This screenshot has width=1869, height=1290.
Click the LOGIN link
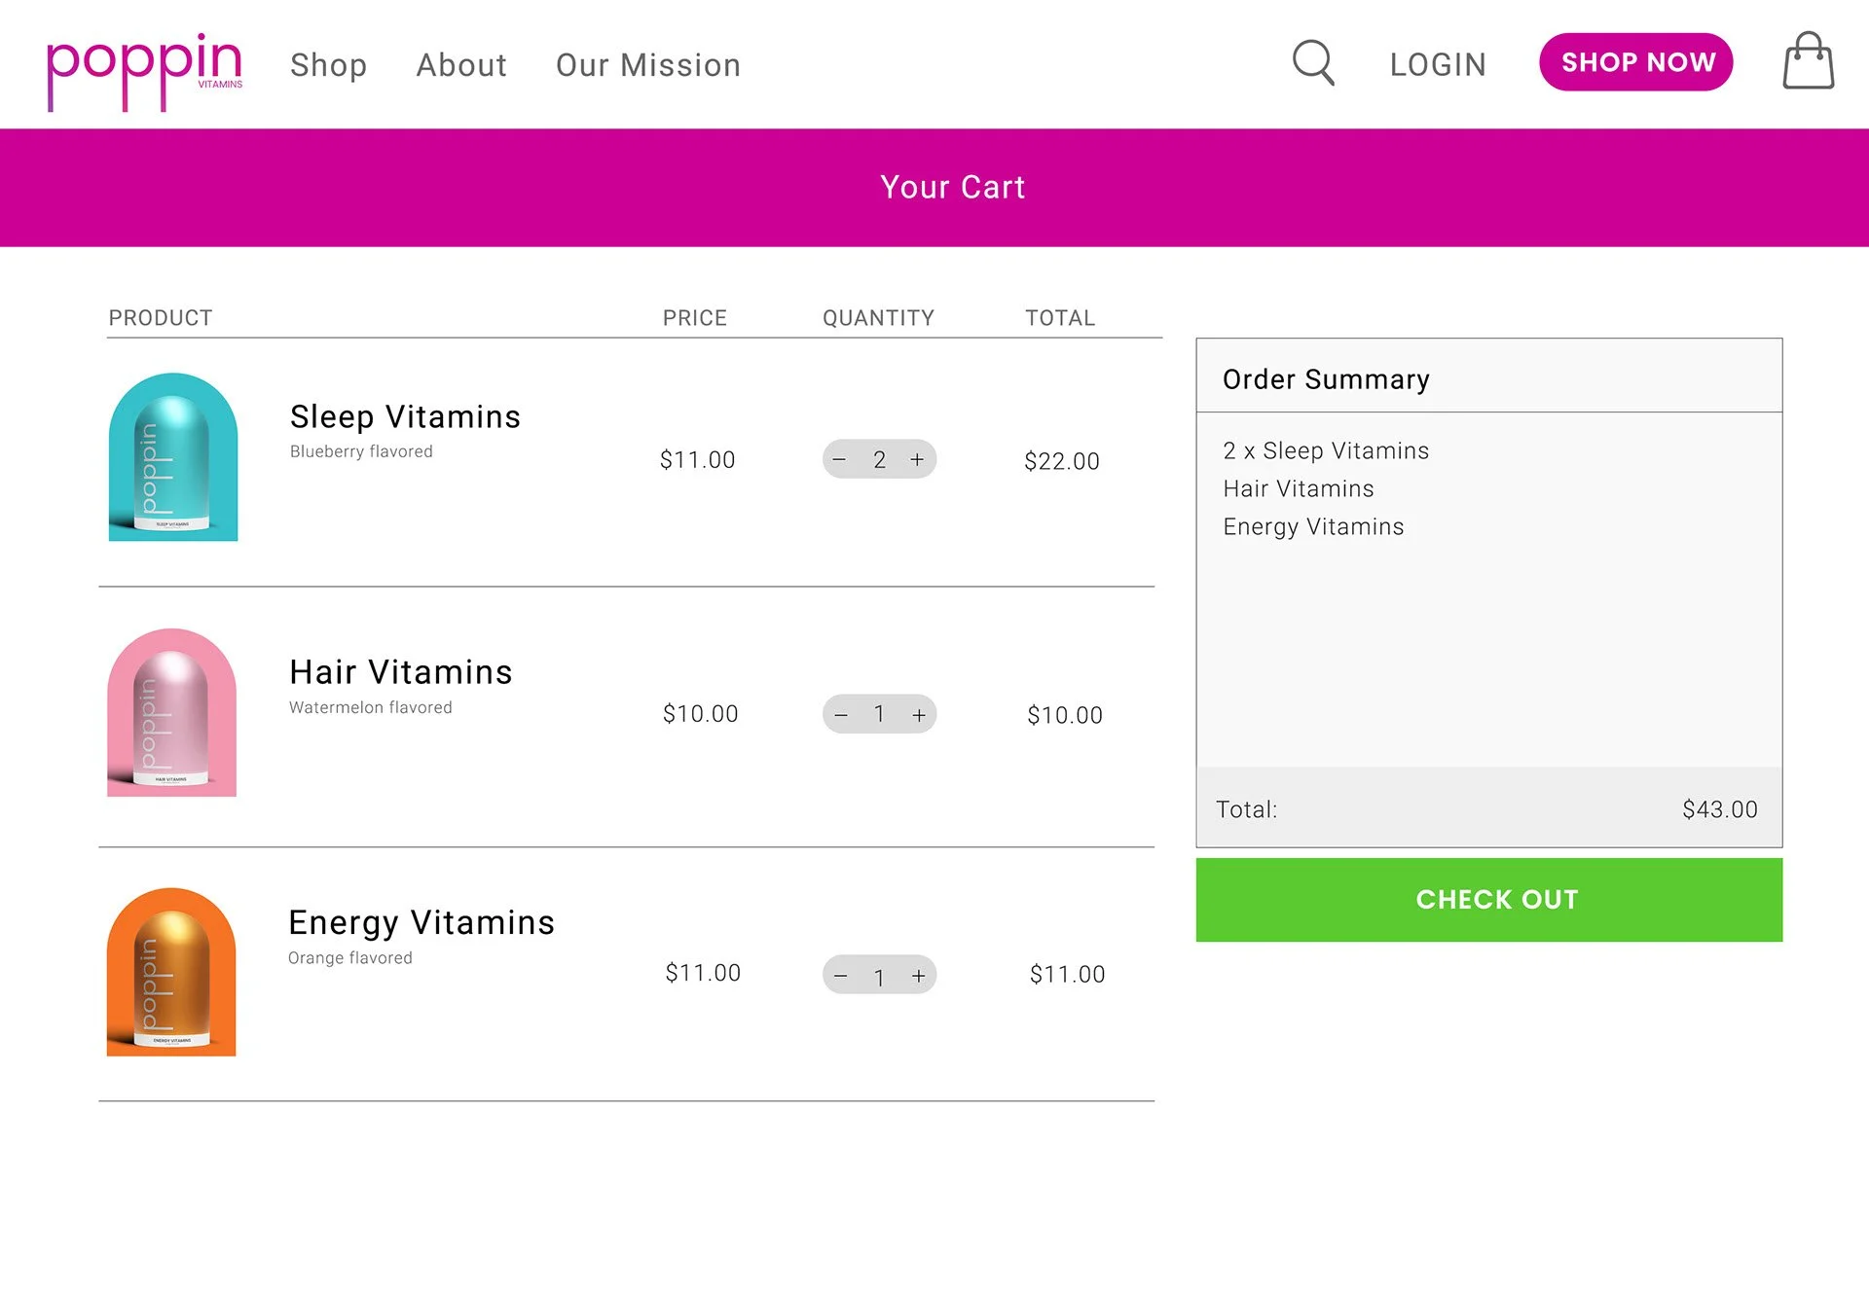[1438, 64]
